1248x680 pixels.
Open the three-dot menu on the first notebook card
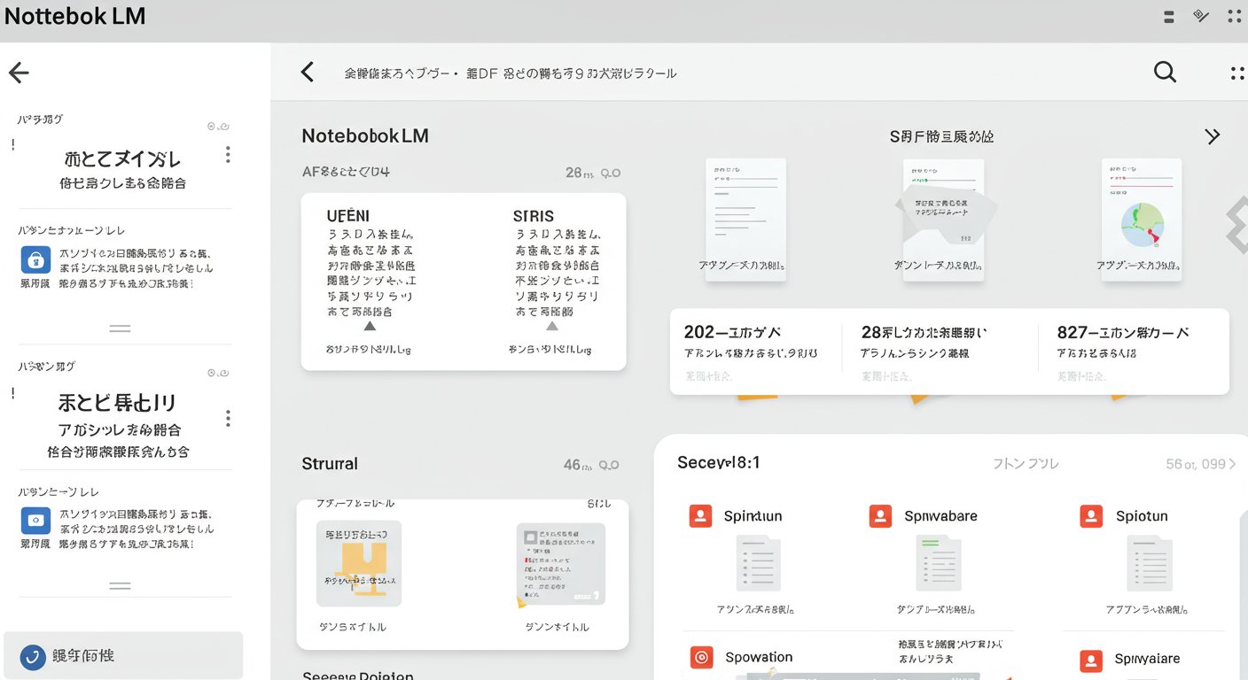228,154
